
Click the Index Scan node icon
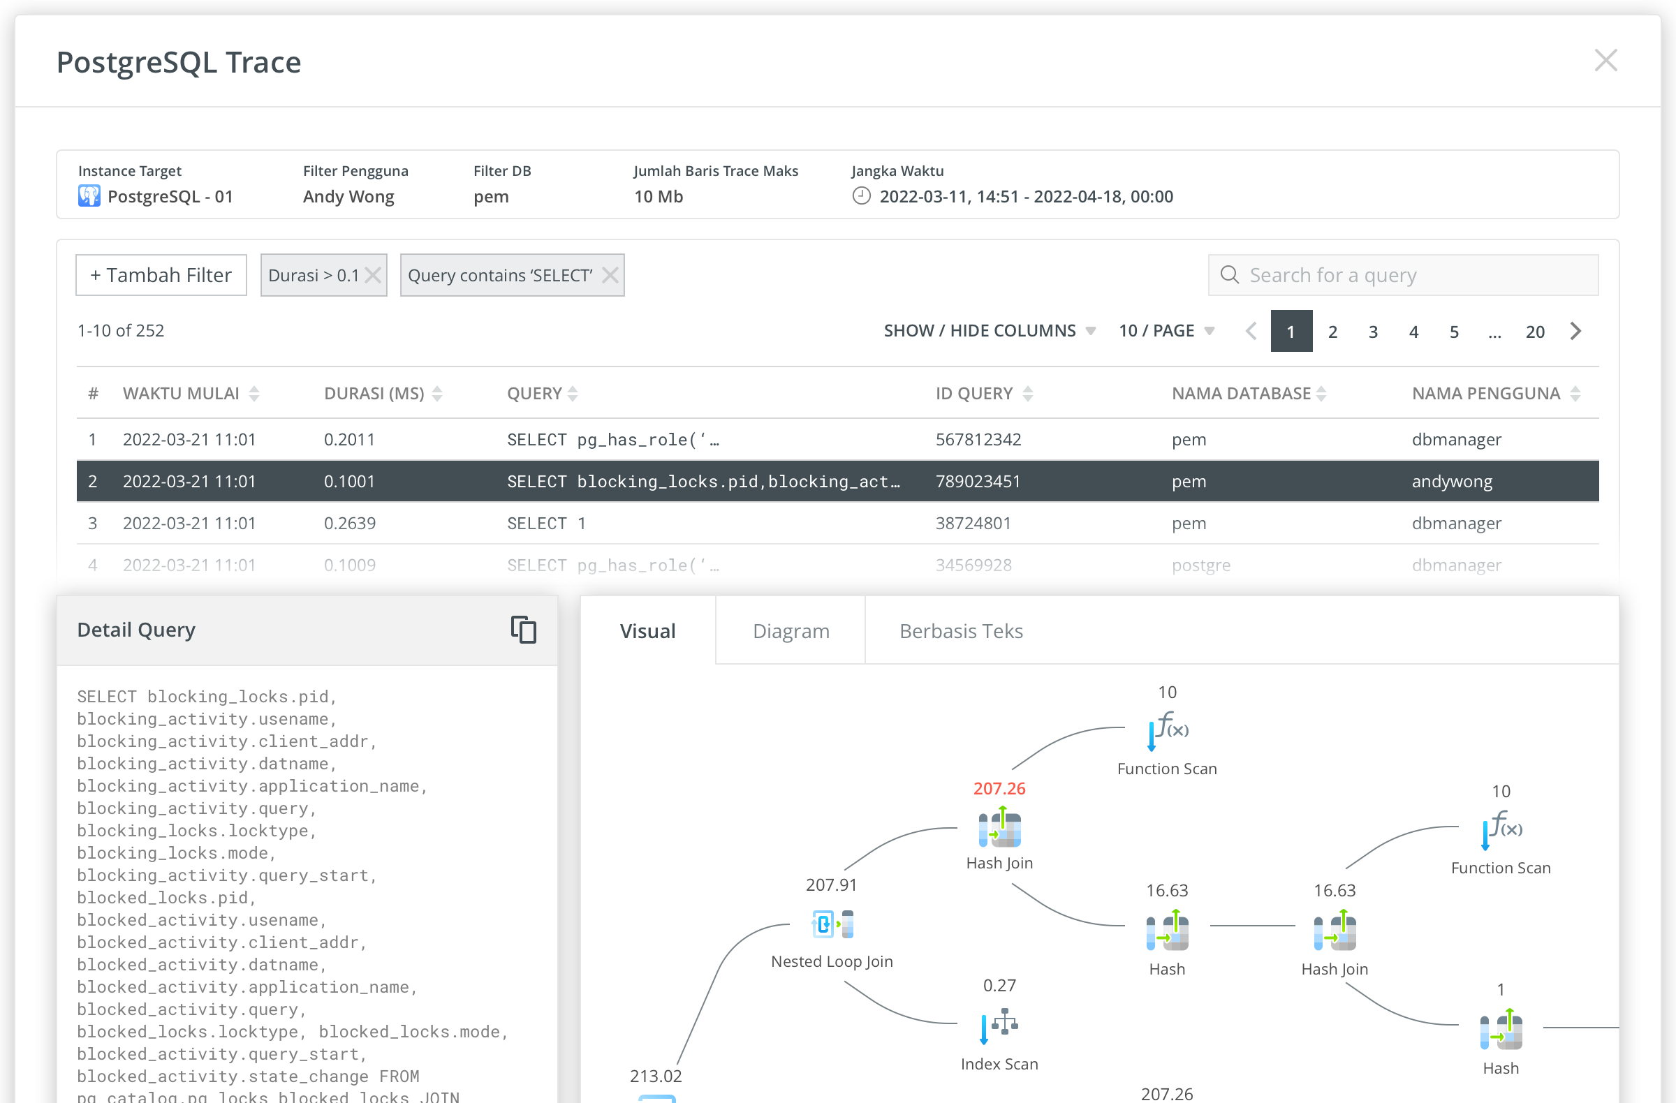point(999,1026)
